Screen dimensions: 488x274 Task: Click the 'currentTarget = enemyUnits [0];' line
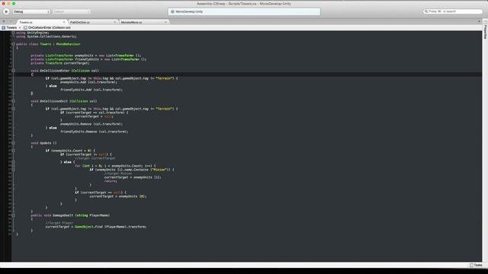coord(117,196)
